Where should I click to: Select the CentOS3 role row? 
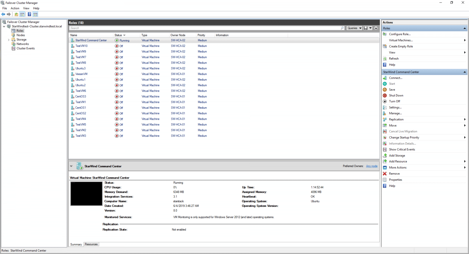tap(224, 97)
